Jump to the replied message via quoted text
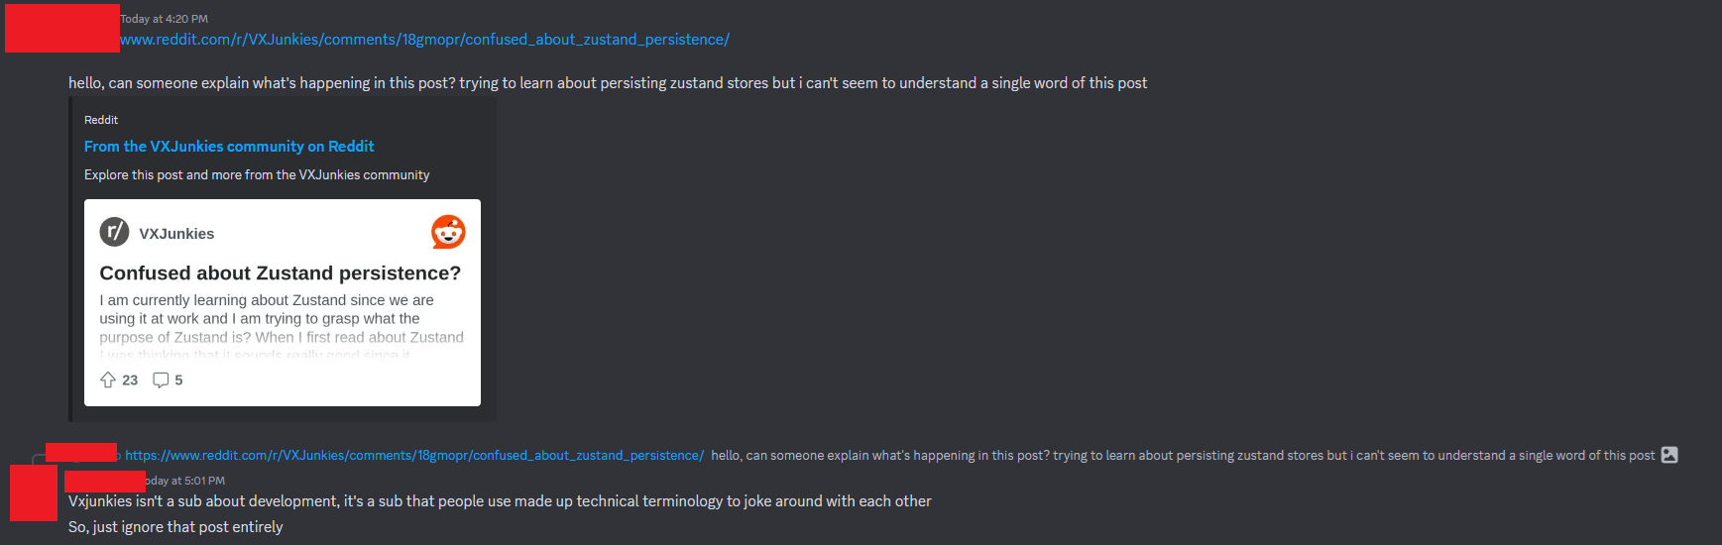This screenshot has height=545, width=1722. [1183, 456]
